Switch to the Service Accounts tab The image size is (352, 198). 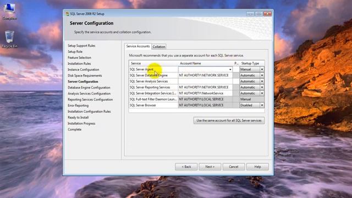click(138, 46)
